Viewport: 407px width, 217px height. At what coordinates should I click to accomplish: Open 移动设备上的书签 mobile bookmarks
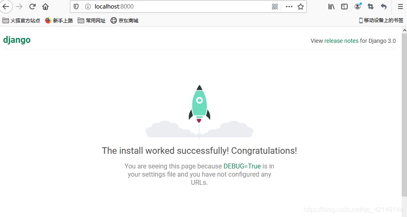[x=381, y=20]
